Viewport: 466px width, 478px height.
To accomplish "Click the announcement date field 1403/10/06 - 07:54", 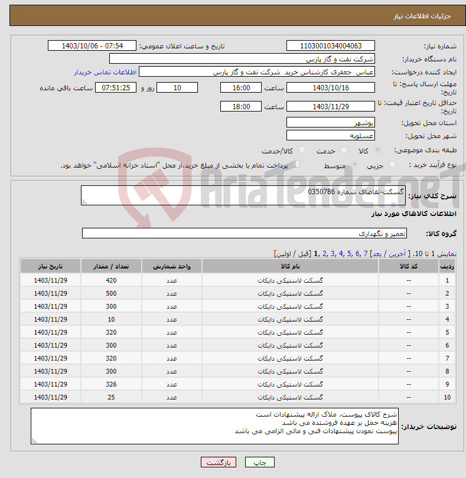I will [x=92, y=45].
